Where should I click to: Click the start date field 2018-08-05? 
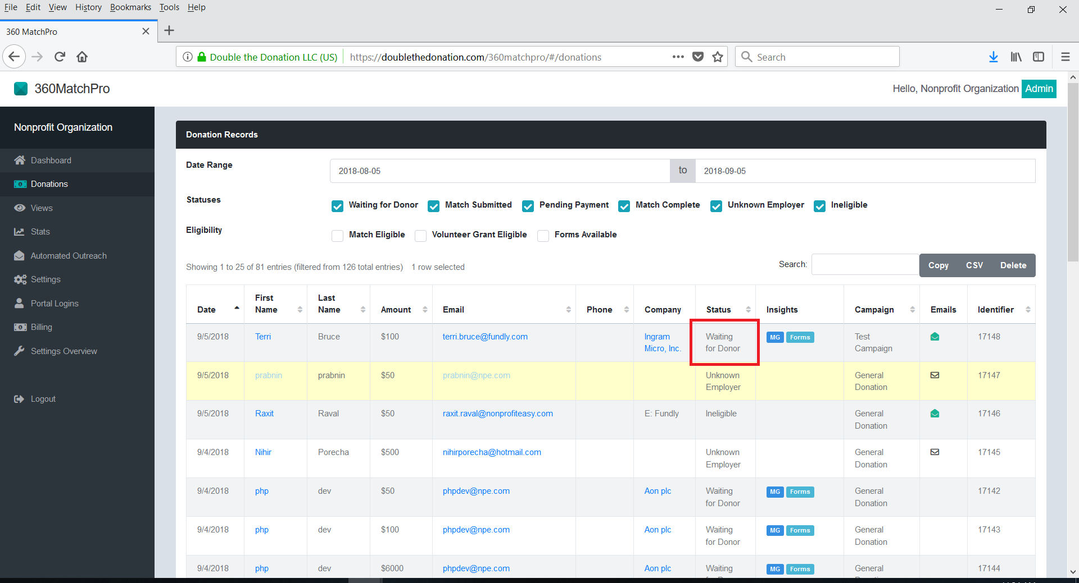pos(500,171)
